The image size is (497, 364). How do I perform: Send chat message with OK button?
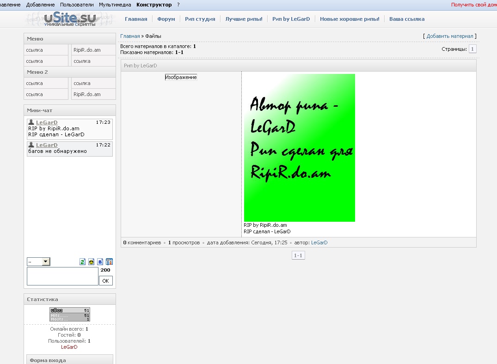tap(105, 281)
